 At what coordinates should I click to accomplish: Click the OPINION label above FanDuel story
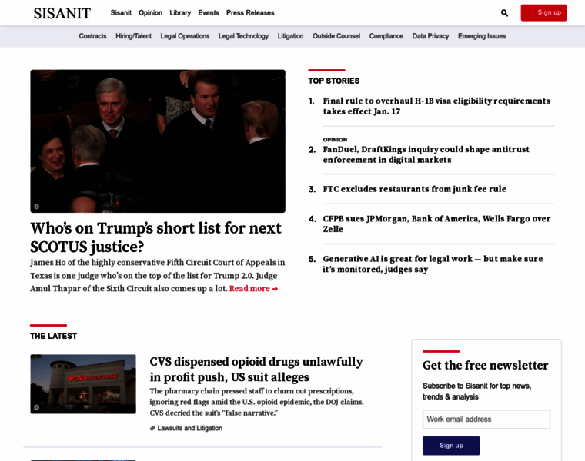[x=335, y=140]
